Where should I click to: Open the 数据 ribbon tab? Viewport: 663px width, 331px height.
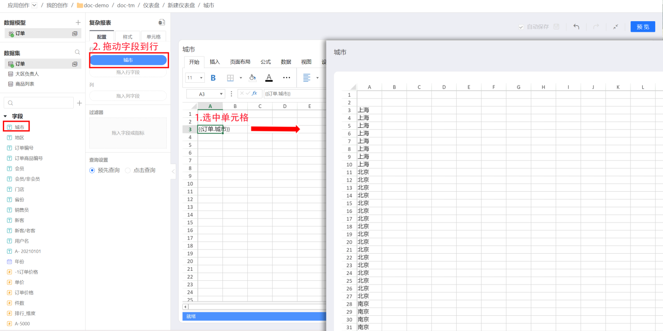286,62
